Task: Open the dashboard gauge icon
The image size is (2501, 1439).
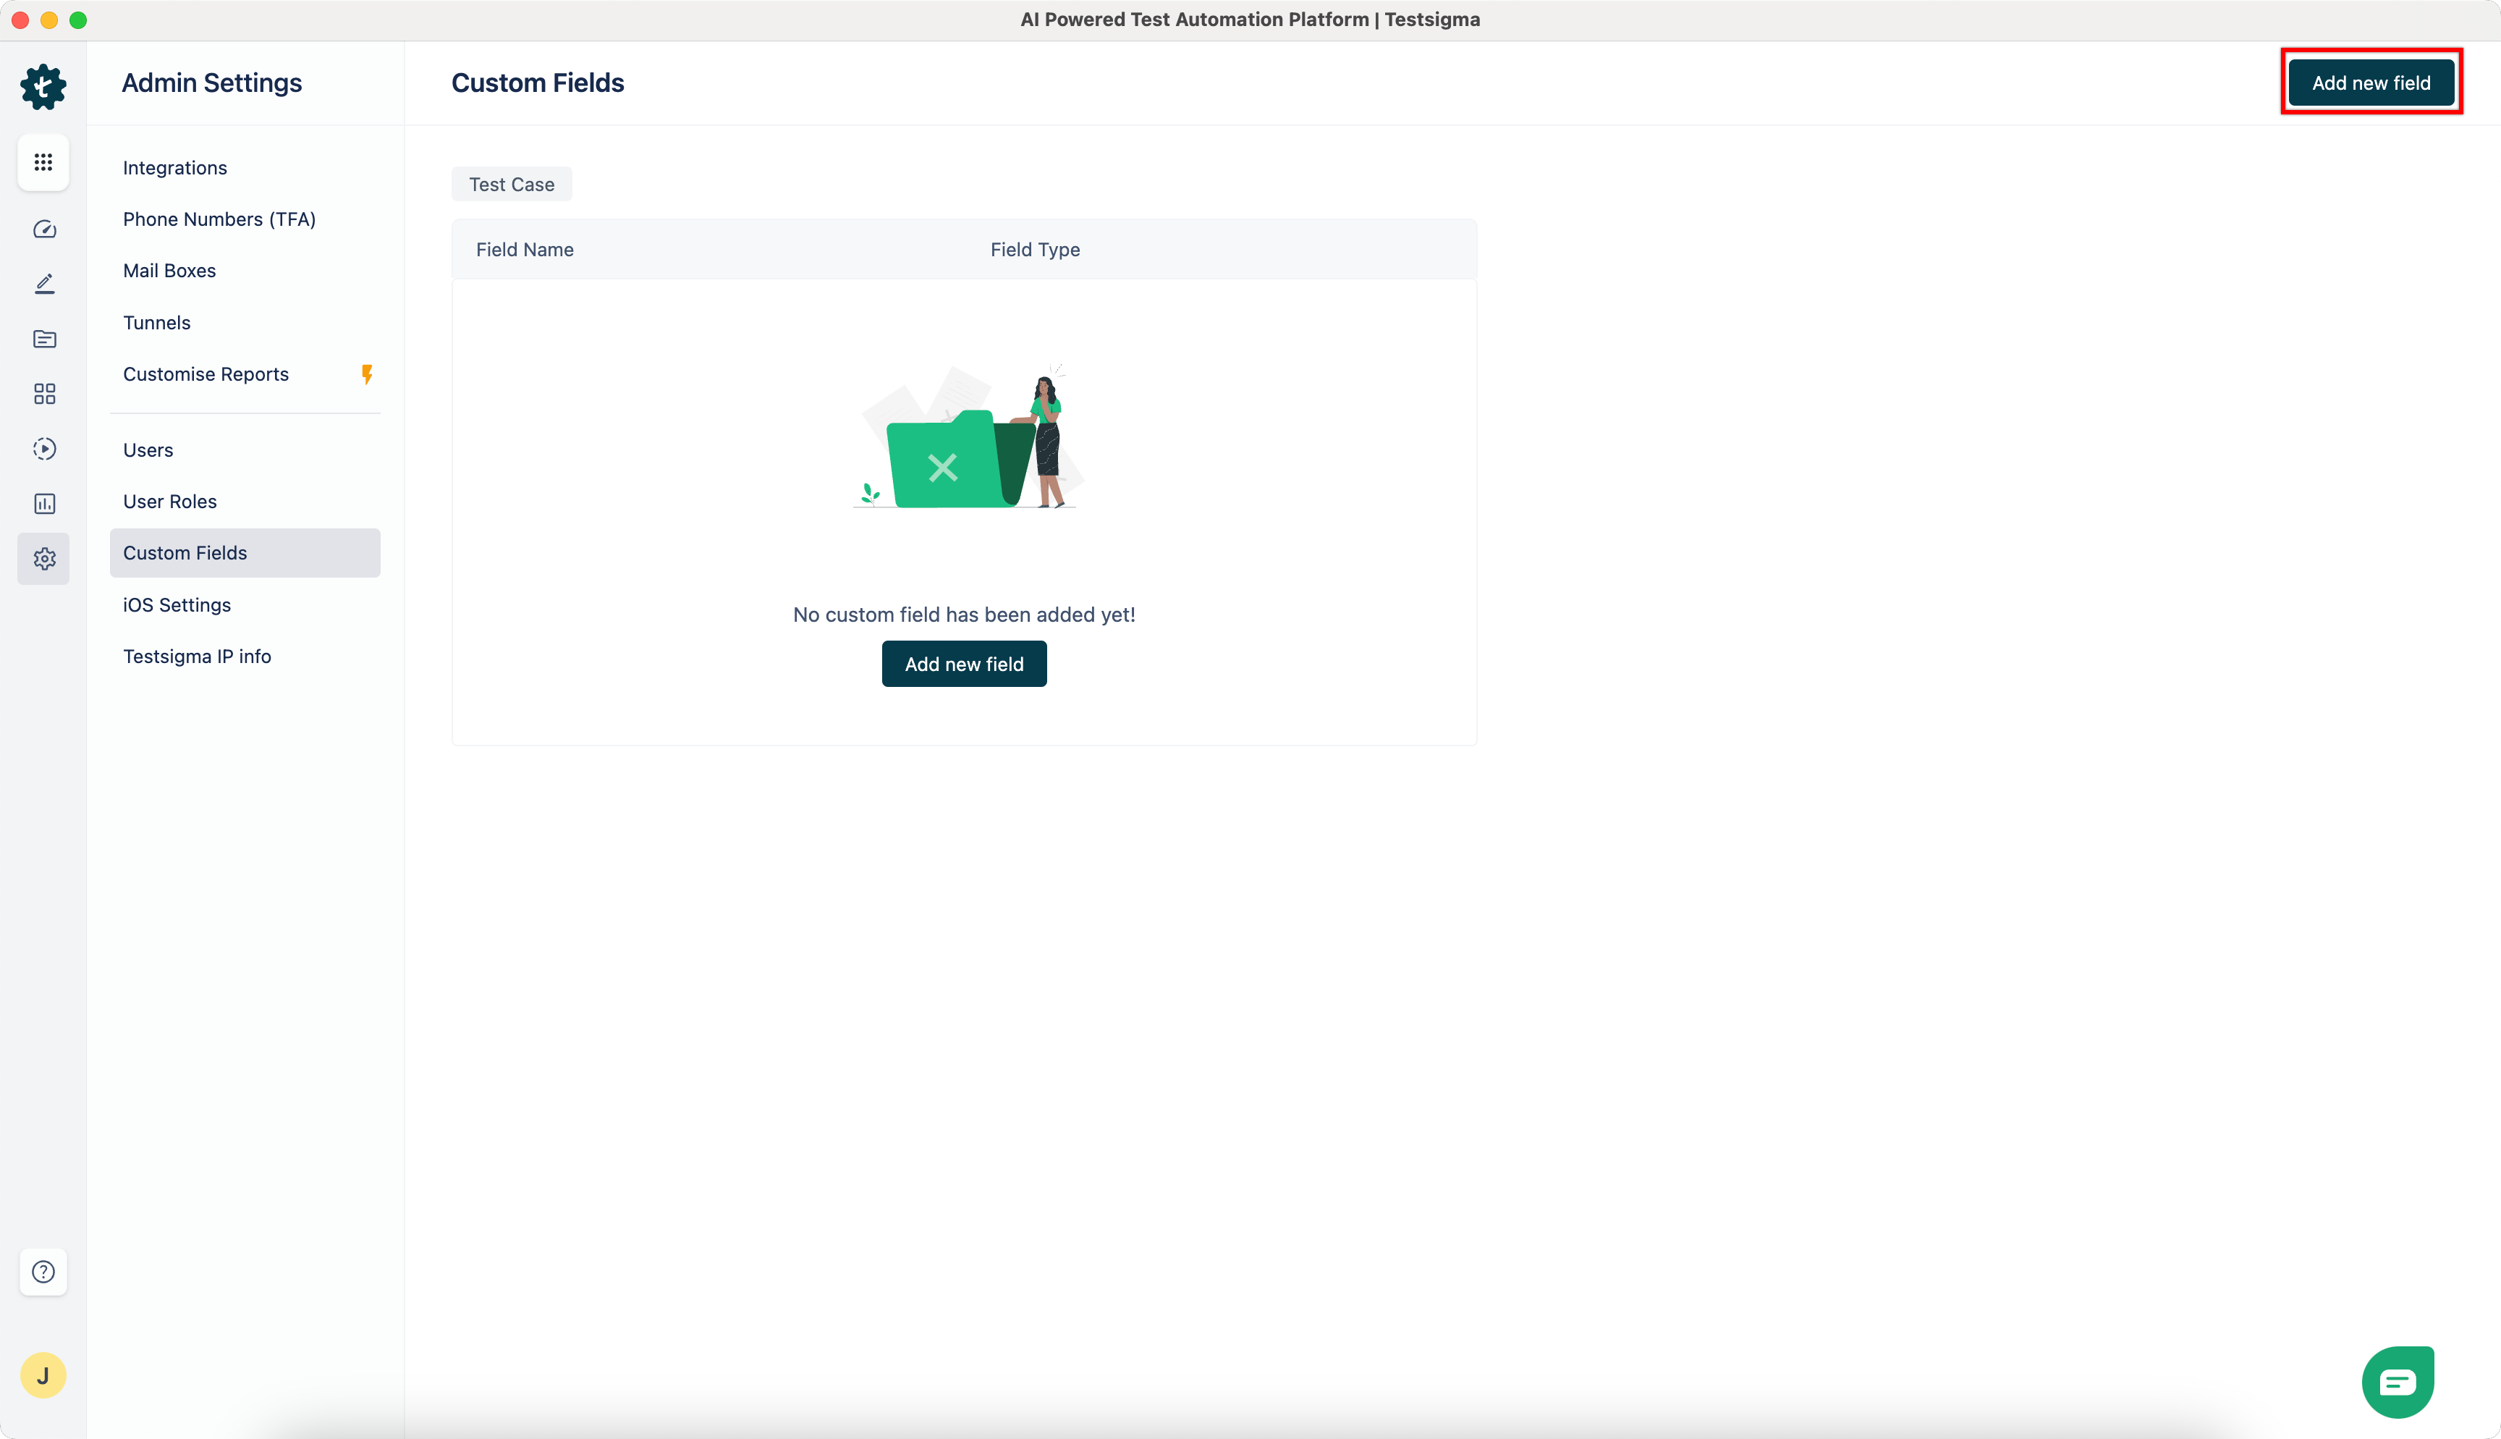Action: click(x=44, y=229)
